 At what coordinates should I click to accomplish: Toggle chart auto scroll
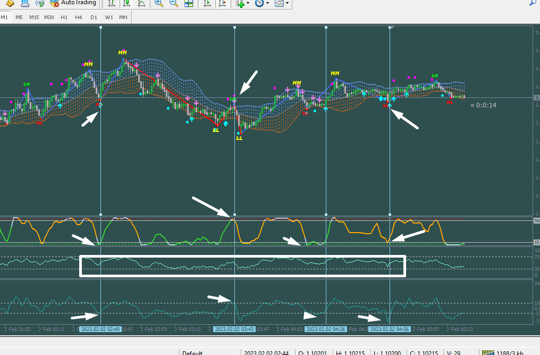tap(207, 3)
